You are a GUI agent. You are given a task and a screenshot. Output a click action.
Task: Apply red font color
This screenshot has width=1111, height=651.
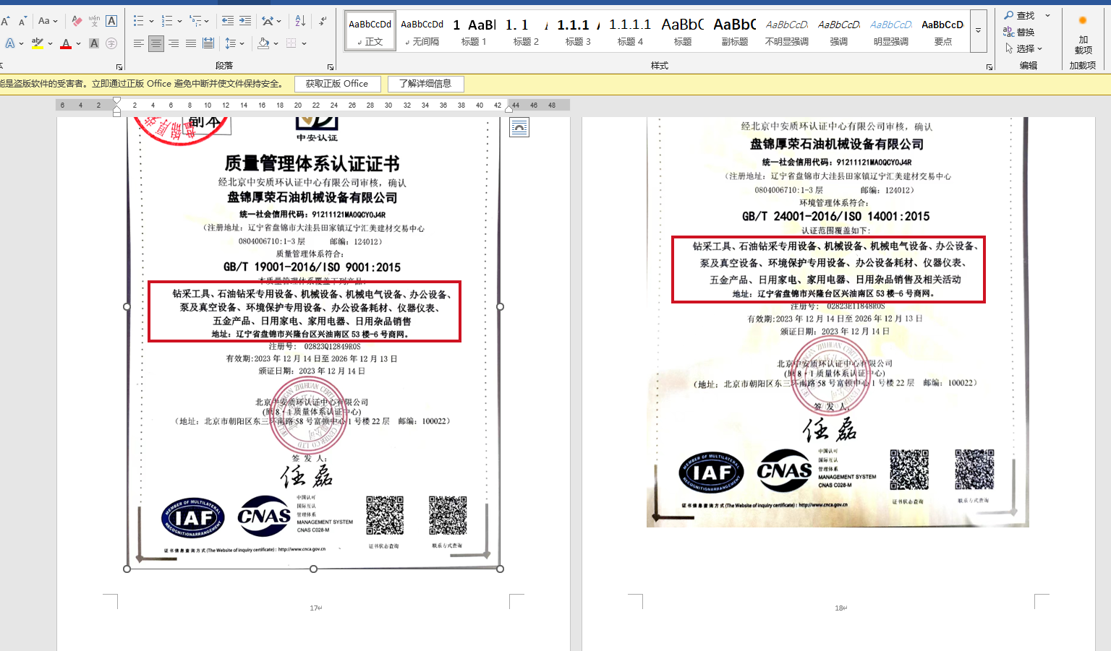coord(66,43)
